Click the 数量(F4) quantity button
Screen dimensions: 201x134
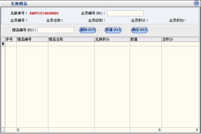113,30
